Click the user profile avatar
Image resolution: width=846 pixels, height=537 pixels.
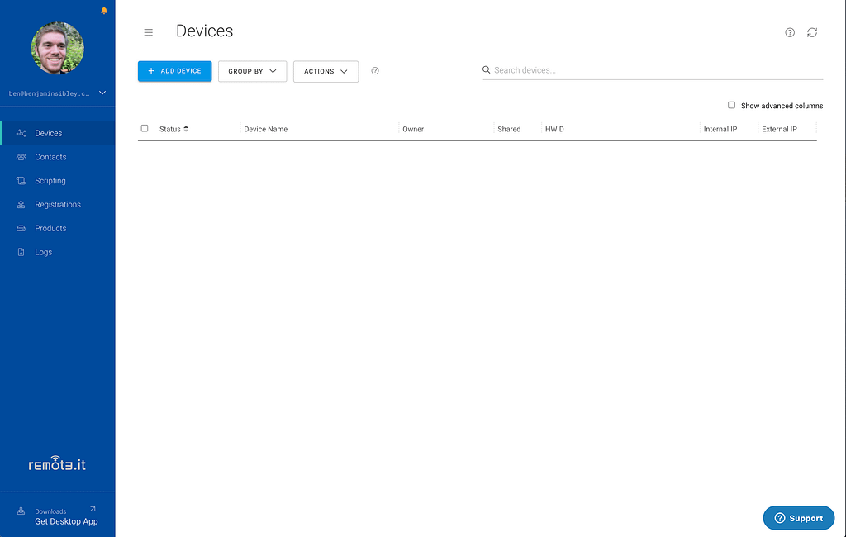[57, 48]
